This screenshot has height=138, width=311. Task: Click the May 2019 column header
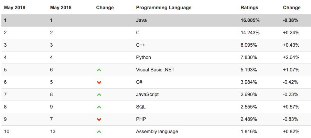pos(15,8)
